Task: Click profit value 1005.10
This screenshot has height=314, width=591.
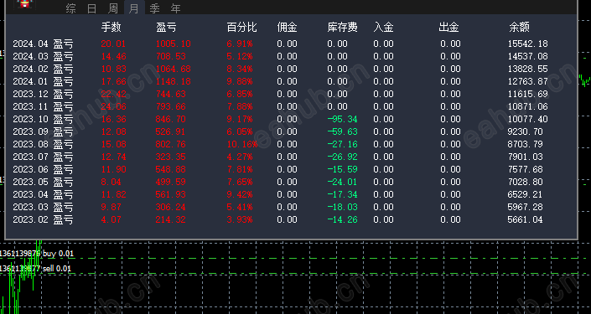Action: pyautogui.click(x=173, y=44)
